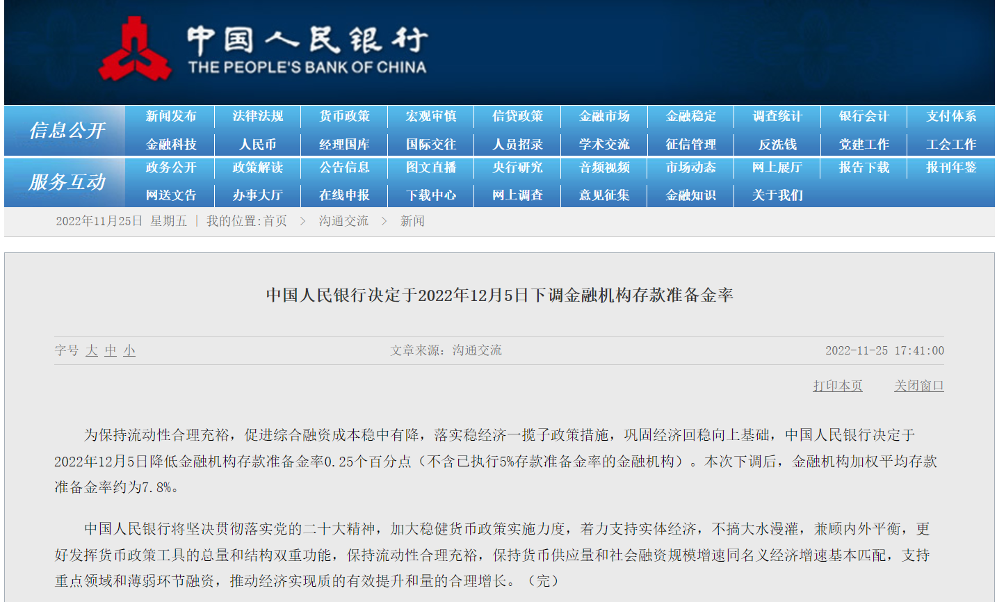Go to 工会工作 page
The width and height of the screenshot is (997, 602).
[951, 145]
